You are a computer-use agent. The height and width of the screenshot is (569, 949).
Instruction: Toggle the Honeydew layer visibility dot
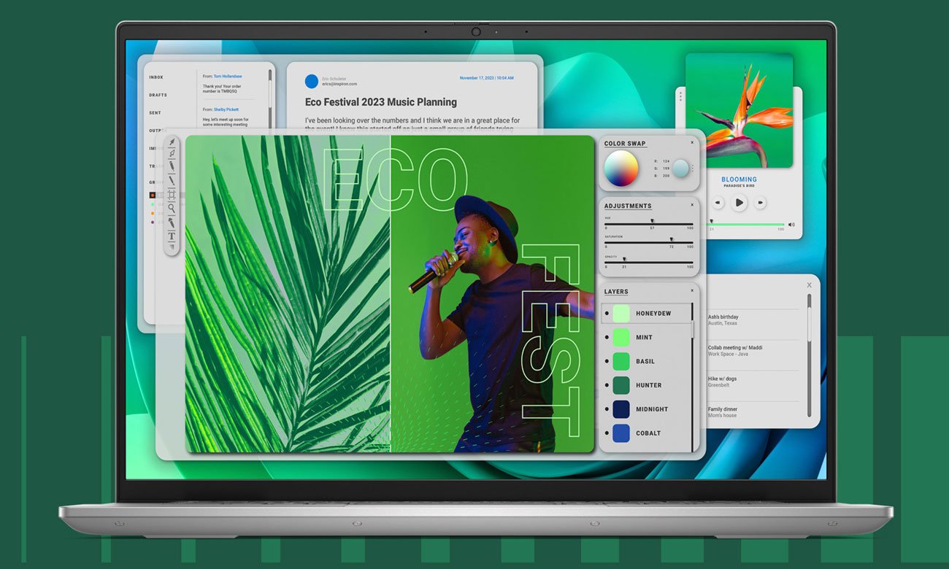(607, 314)
